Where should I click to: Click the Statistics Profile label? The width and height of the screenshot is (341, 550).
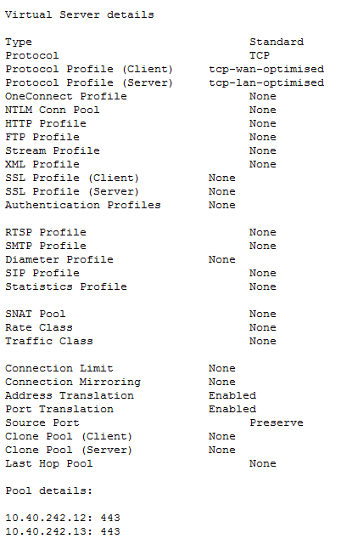coord(66,286)
